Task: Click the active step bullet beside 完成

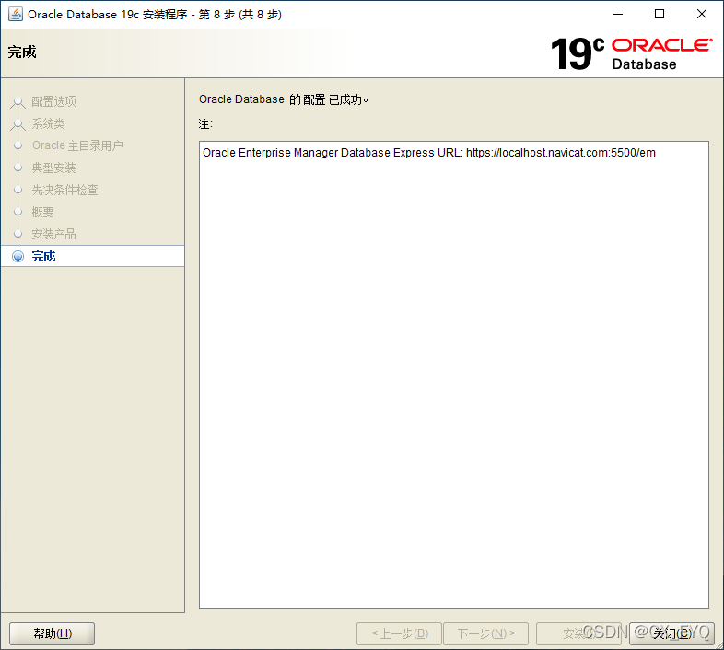Action: pyautogui.click(x=18, y=256)
